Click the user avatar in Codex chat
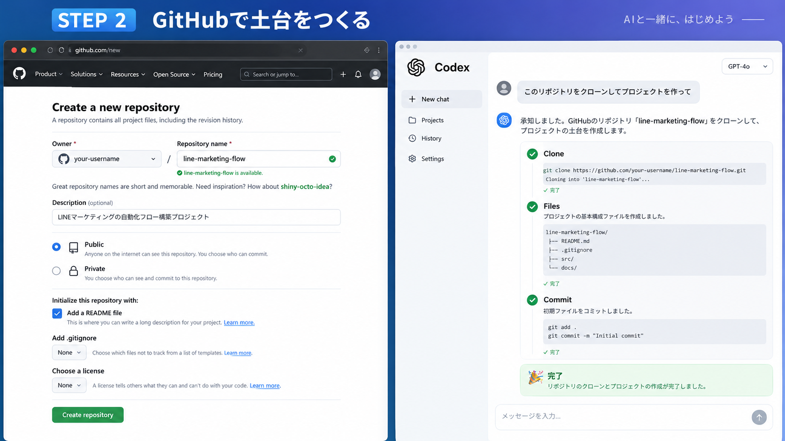The height and width of the screenshot is (441, 785). coord(504,88)
